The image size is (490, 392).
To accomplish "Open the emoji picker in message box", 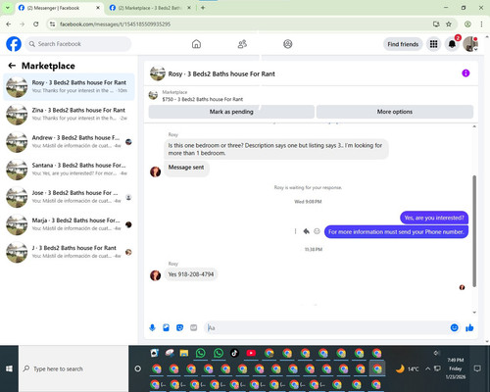I will tap(454, 327).
